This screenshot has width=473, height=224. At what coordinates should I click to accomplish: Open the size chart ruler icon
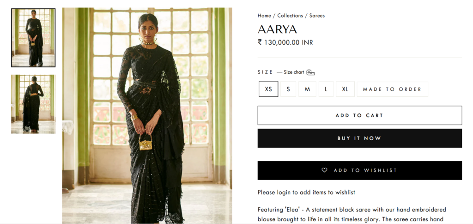[310, 72]
